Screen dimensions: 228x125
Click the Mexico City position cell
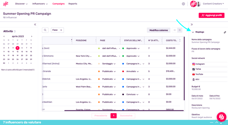tap(84, 64)
